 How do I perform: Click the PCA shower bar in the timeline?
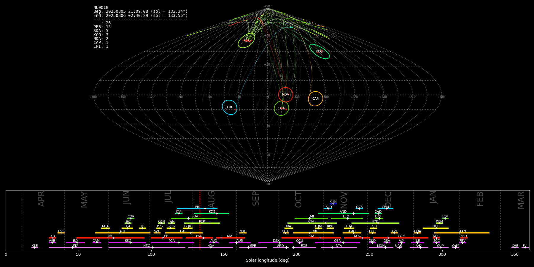[x=172, y=243]
